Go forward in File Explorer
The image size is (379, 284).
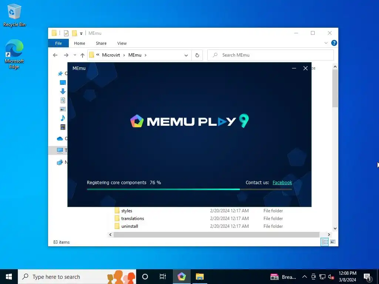tap(66, 55)
